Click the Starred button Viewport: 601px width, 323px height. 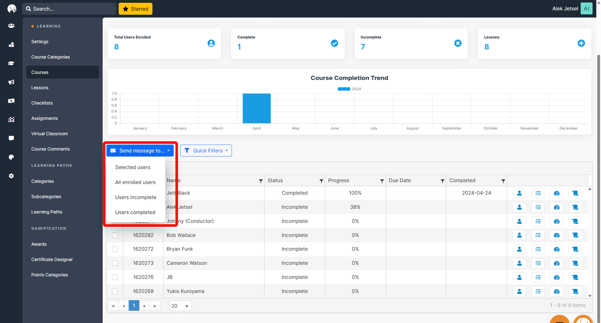[x=136, y=9]
